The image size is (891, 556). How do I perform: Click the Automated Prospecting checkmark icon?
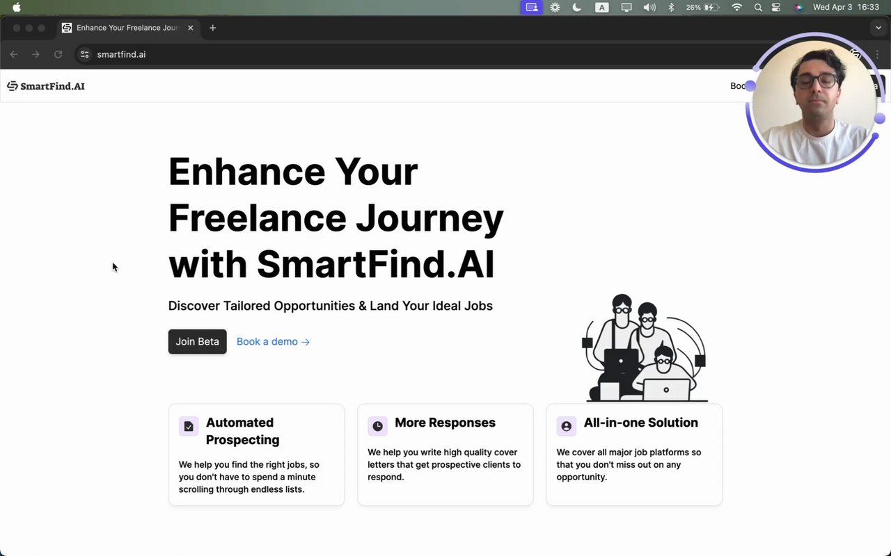tap(189, 426)
